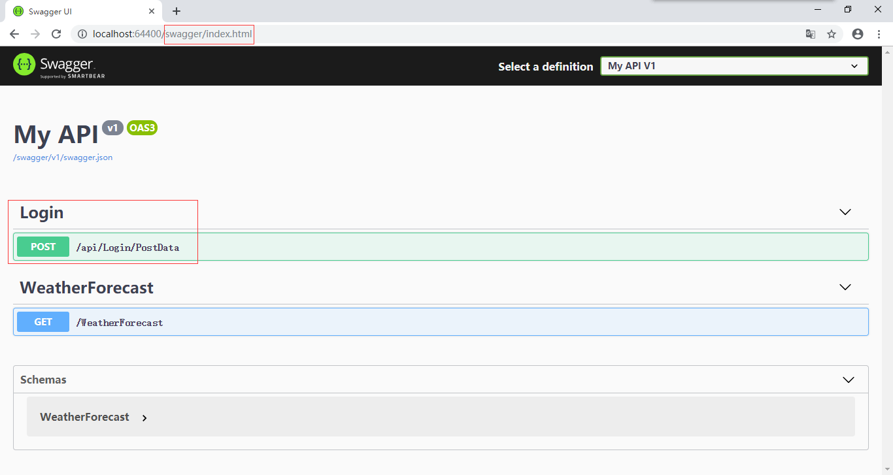The image size is (893, 475).
Task: Click the OAS3 badge
Action: 142,128
